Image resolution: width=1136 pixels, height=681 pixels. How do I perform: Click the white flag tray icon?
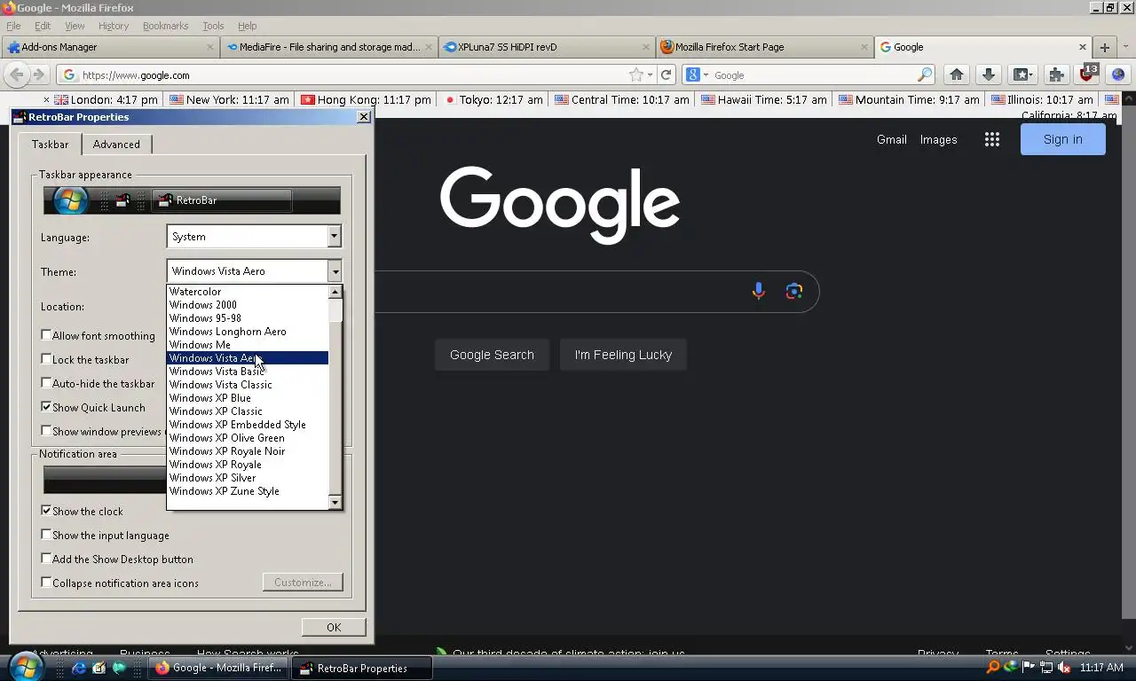pos(1029,667)
